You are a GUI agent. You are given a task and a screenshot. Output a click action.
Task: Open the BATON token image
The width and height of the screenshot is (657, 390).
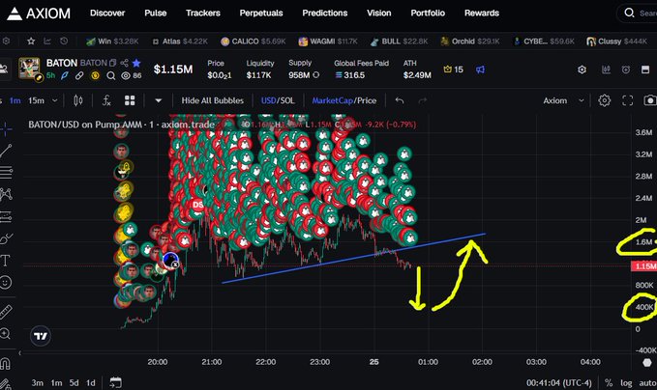point(29,69)
